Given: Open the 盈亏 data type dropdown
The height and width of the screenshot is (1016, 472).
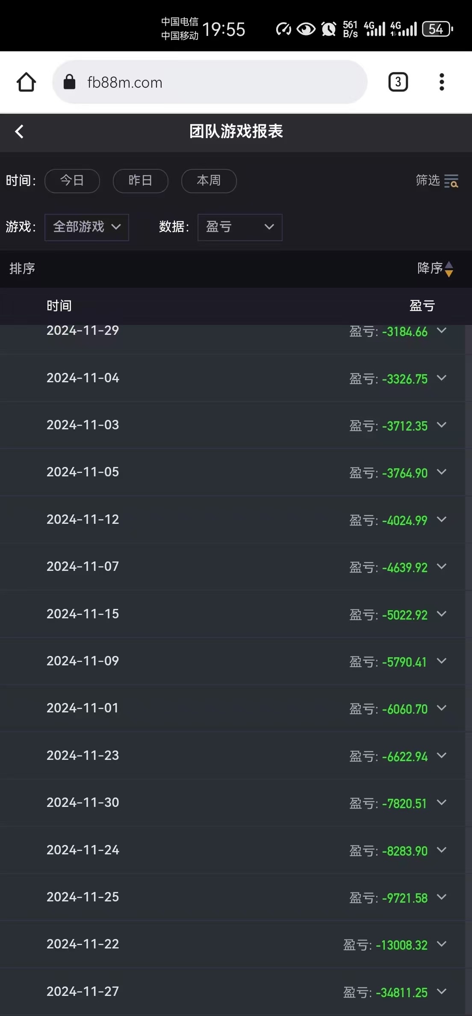Looking at the screenshot, I should pyautogui.click(x=240, y=227).
